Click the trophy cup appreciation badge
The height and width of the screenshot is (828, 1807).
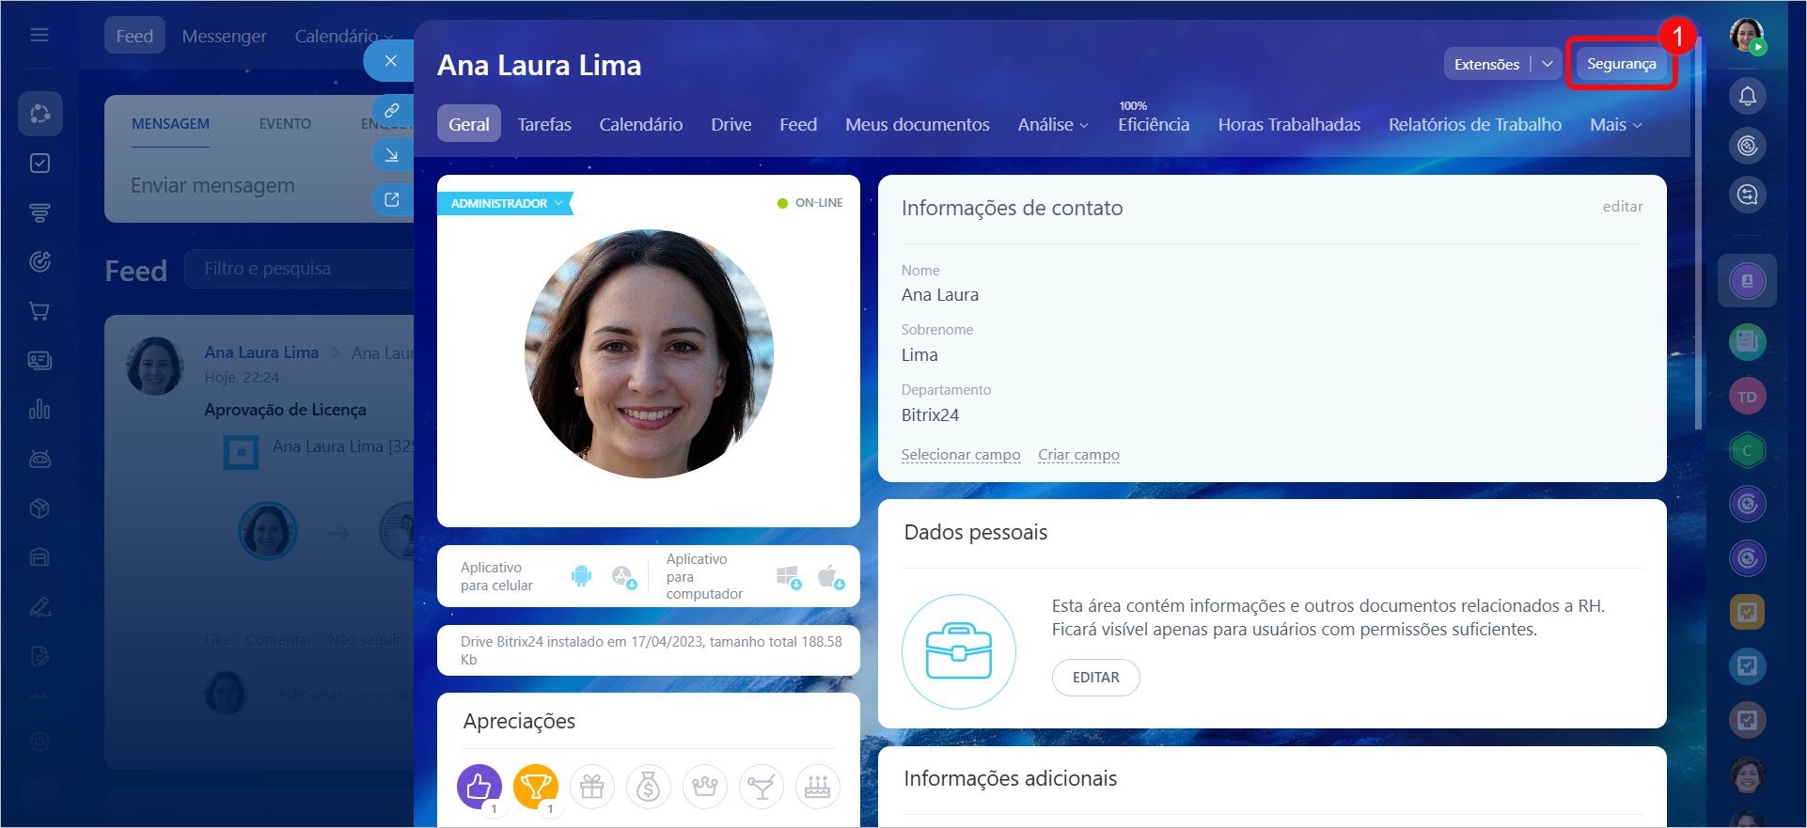535,786
